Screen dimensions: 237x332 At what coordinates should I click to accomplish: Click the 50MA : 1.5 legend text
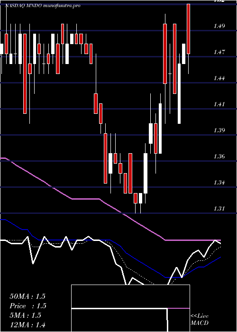point(27,296)
